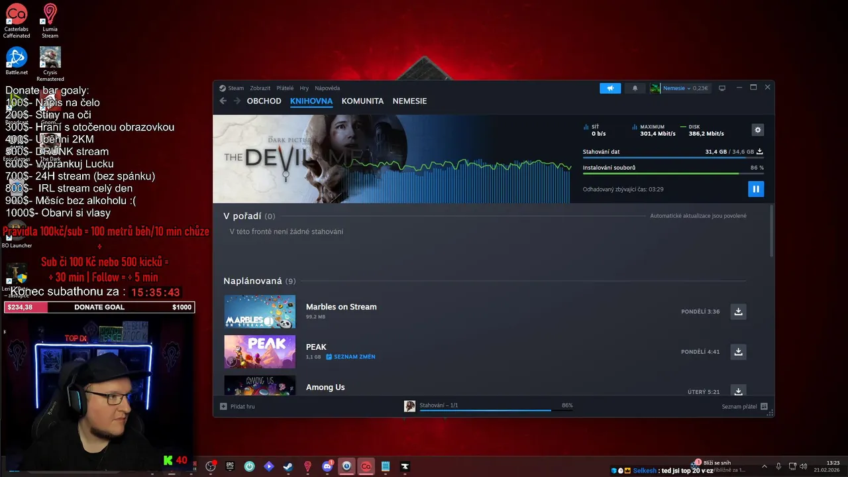Open download settings gear icon
Screen dimensions: 848x477
click(758, 130)
